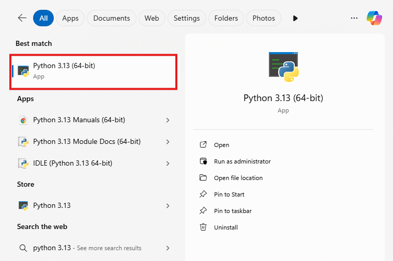This screenshot has width=393, height=261.
Task: Switch to the Documents filter tab
Action: [112, 18]
